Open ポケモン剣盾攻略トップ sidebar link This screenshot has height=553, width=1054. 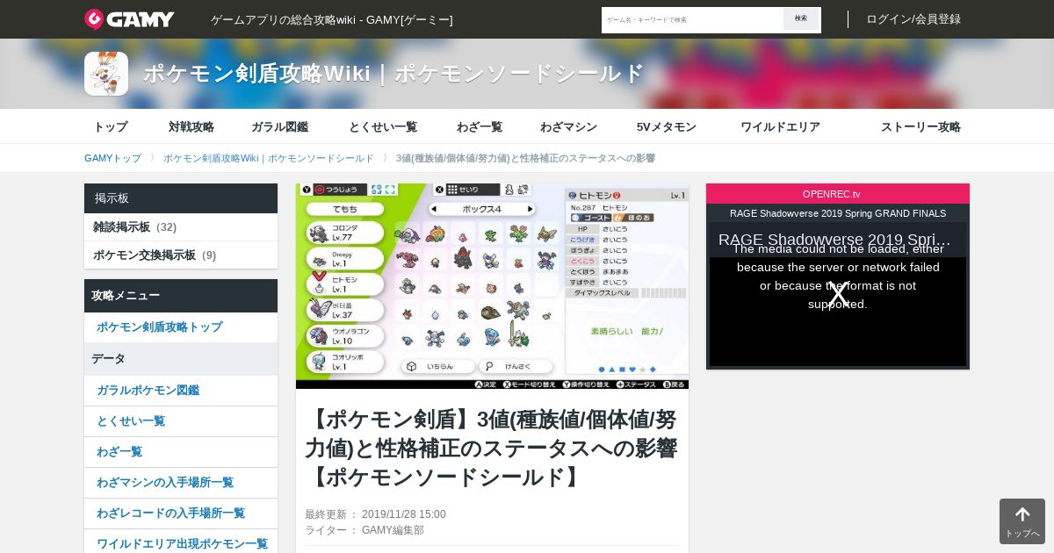(181, 327)
